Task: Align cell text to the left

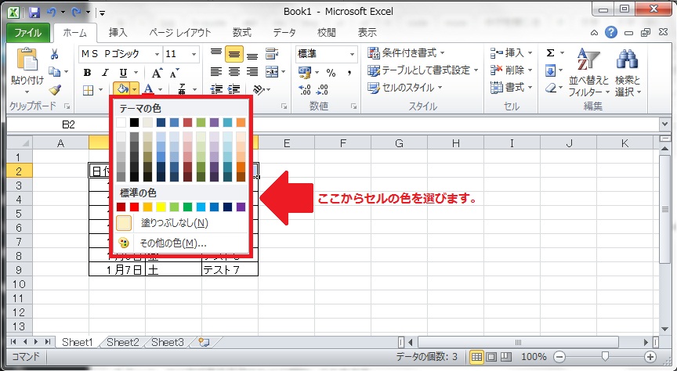Action: [x=216, y=71]
